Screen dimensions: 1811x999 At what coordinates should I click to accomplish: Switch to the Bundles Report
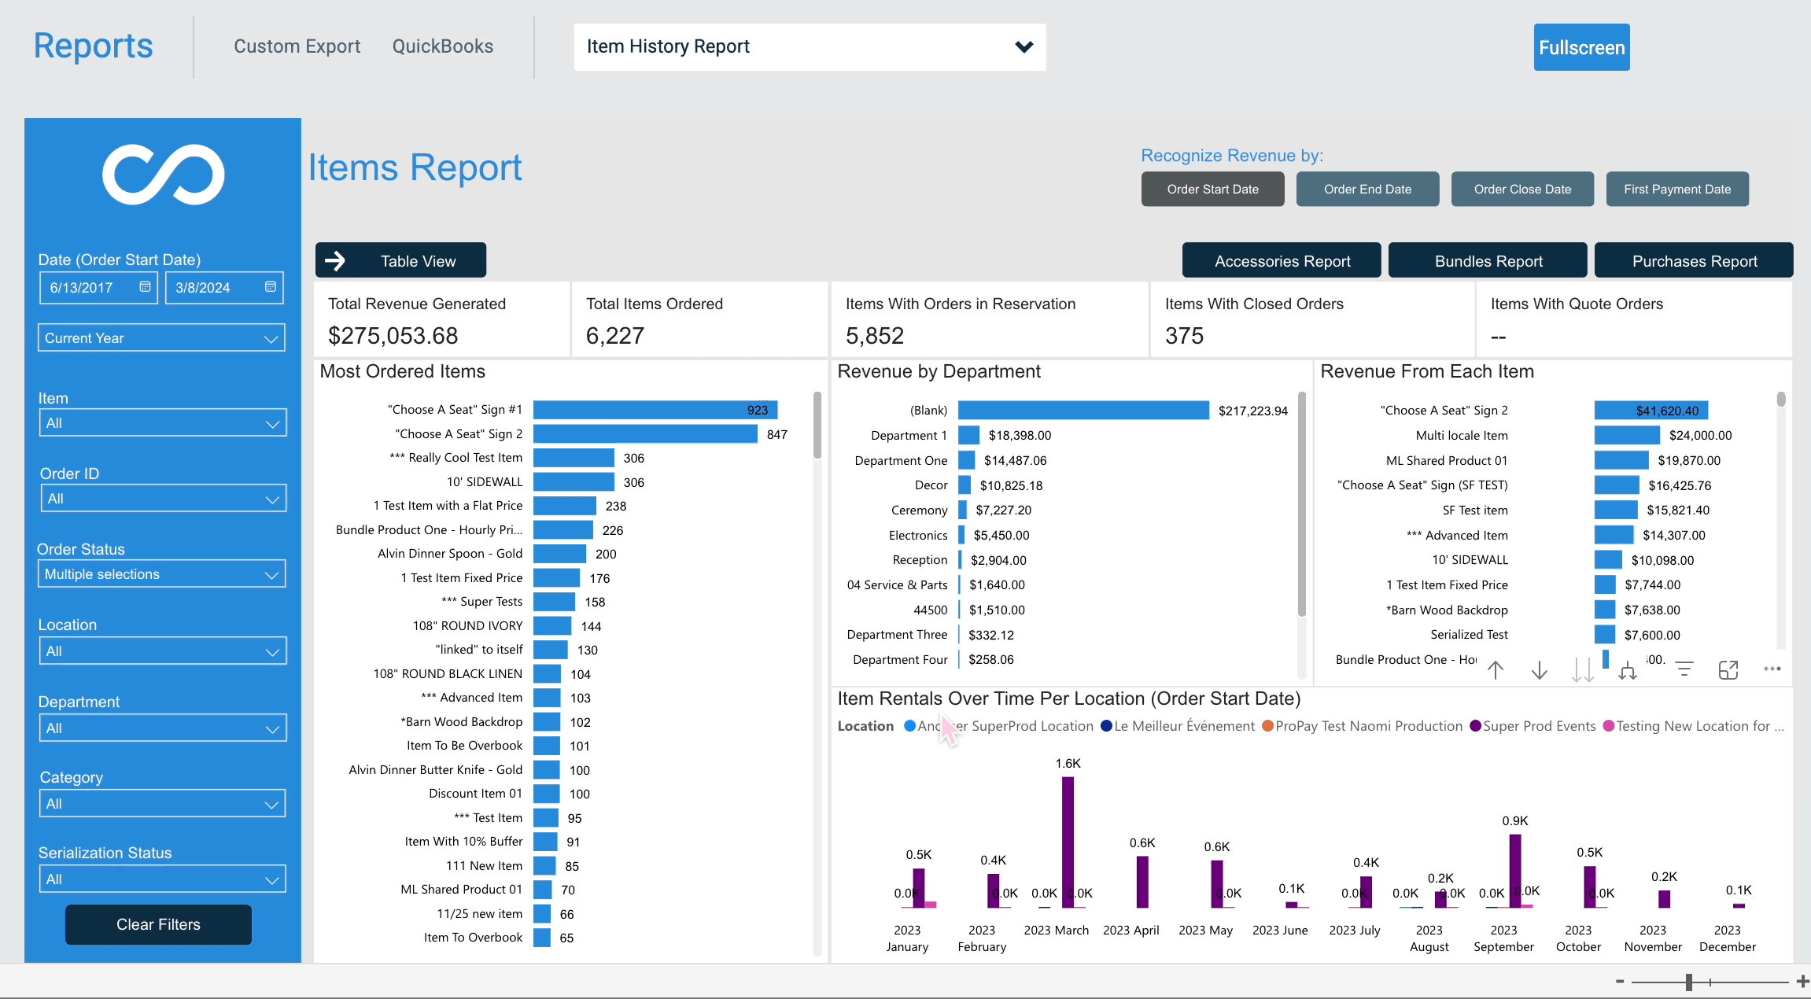tap(1488, 260)
